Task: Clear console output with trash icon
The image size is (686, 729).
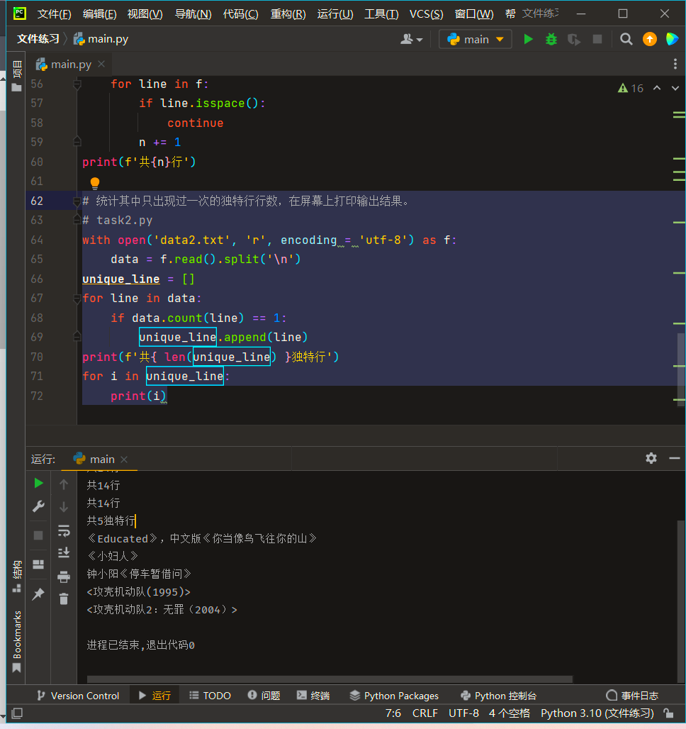Action: [x=64, y=599]
